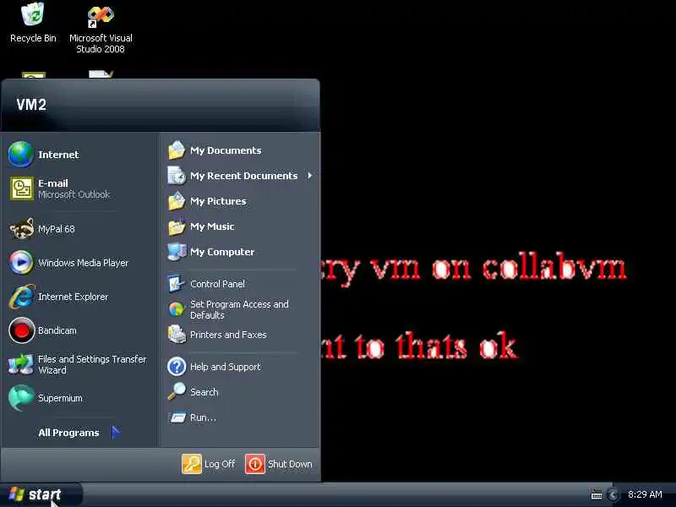676x507 pixels.
Task: Start the Bandicam recorder icon
Action: (x=21, y=330)
